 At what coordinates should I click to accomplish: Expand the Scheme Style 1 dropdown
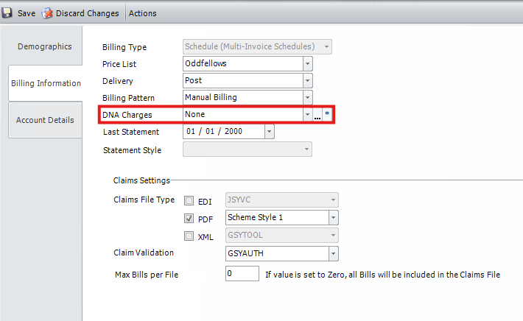pos(333,218)
